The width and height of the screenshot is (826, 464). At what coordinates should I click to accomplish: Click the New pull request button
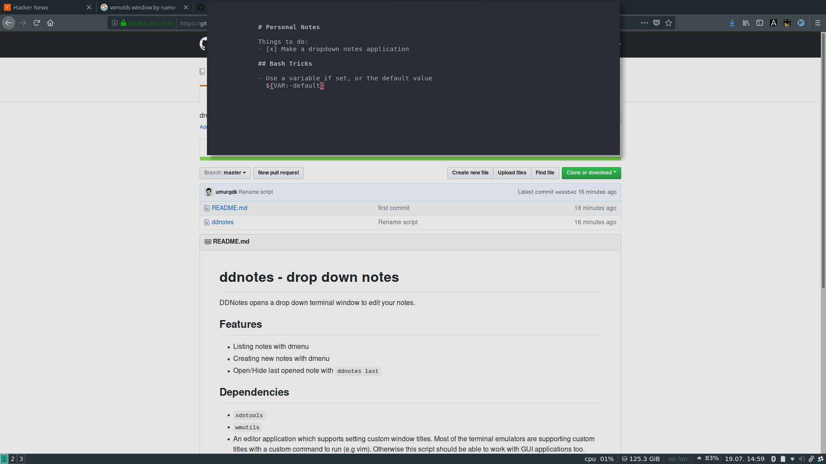(278, 173)
